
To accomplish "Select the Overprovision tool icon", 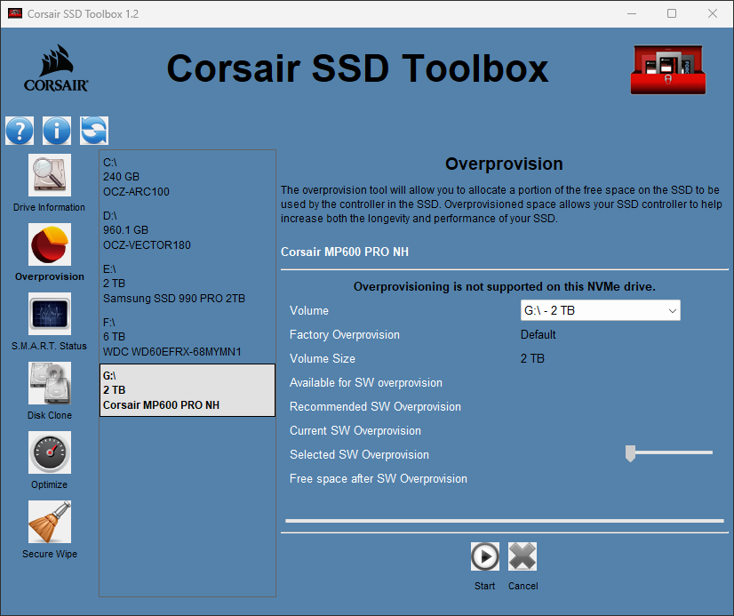I will coord(50,244).
